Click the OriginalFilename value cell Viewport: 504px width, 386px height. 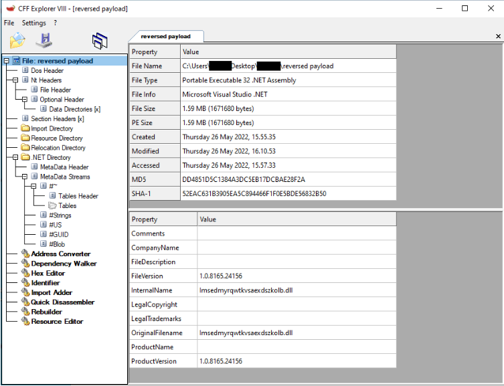(297, 332)
